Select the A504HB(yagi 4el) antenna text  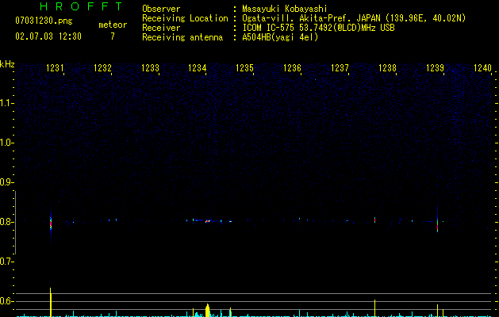click(280, 37)
